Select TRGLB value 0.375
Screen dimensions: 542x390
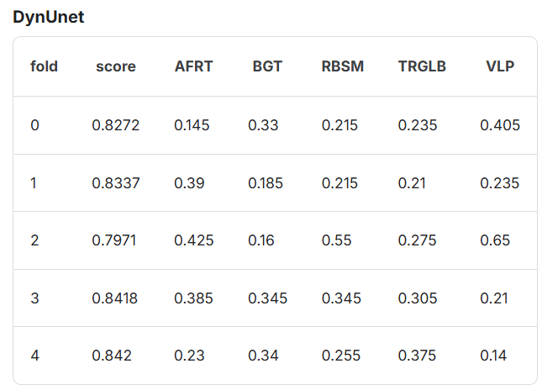pyautogui.click(x=417, y=356)
